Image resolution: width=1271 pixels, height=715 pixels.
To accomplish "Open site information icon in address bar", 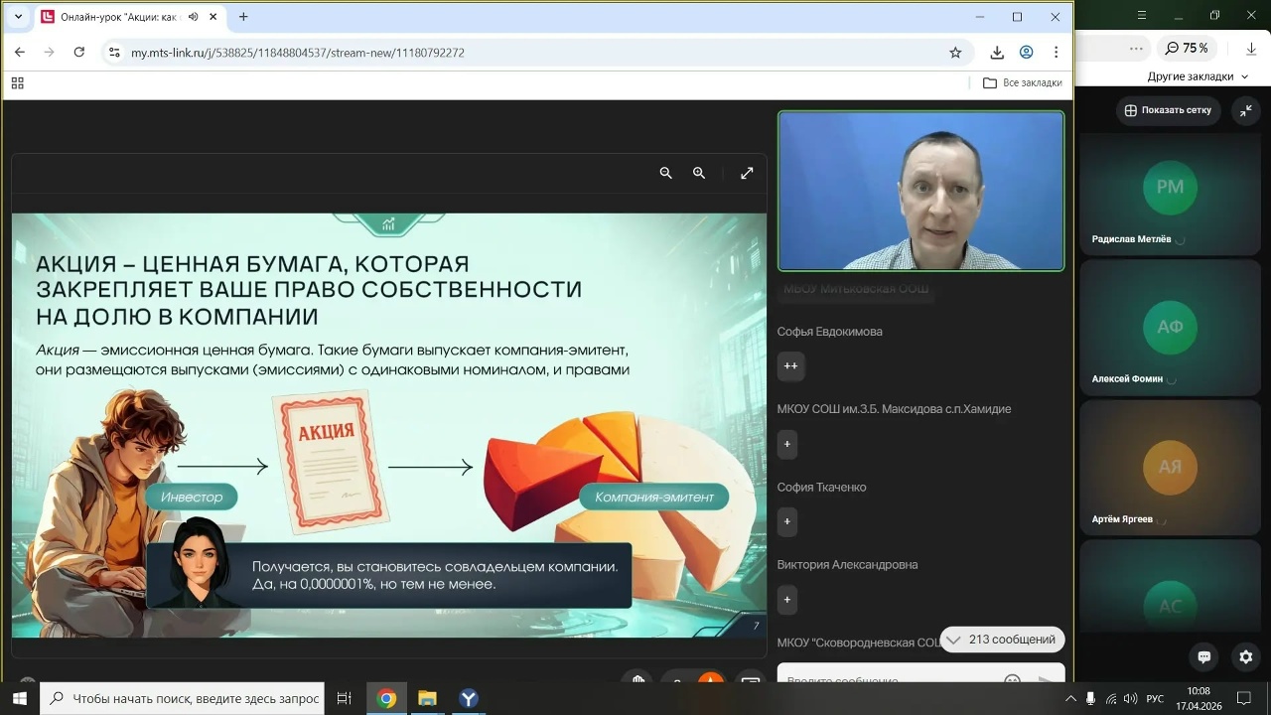I will (114, 53).
